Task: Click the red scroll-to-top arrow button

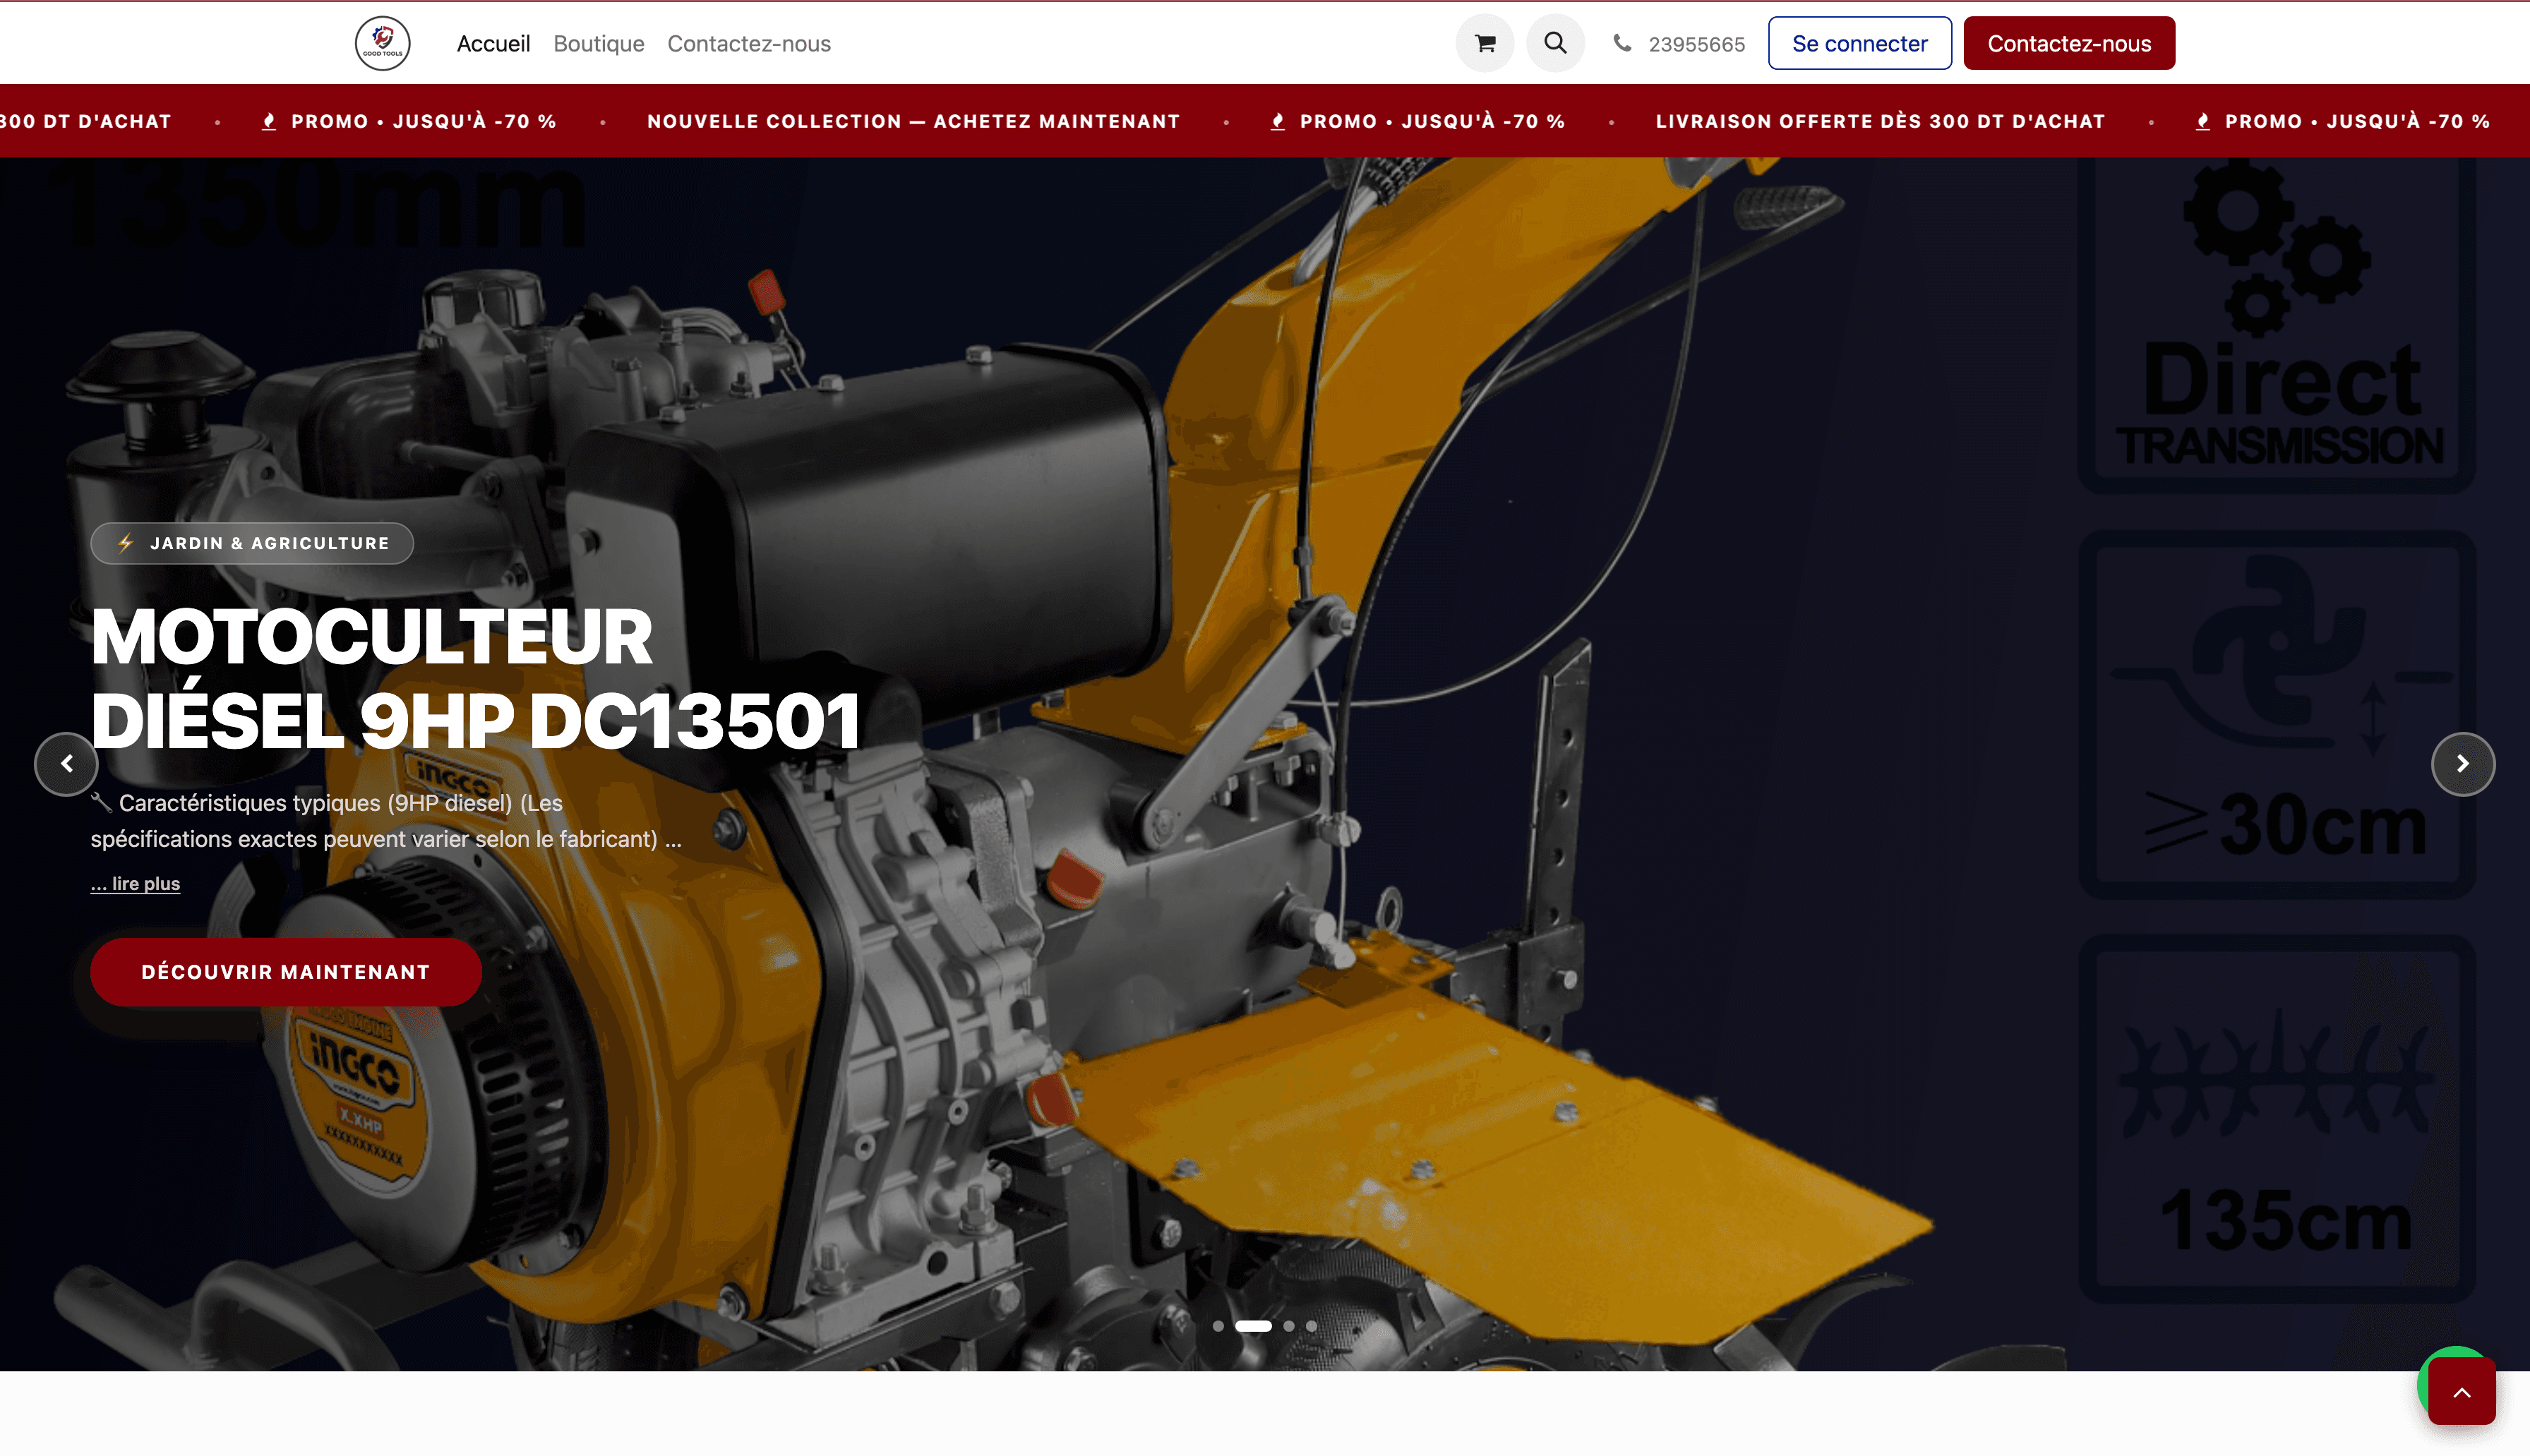Action: [x=2462, y=1392]
